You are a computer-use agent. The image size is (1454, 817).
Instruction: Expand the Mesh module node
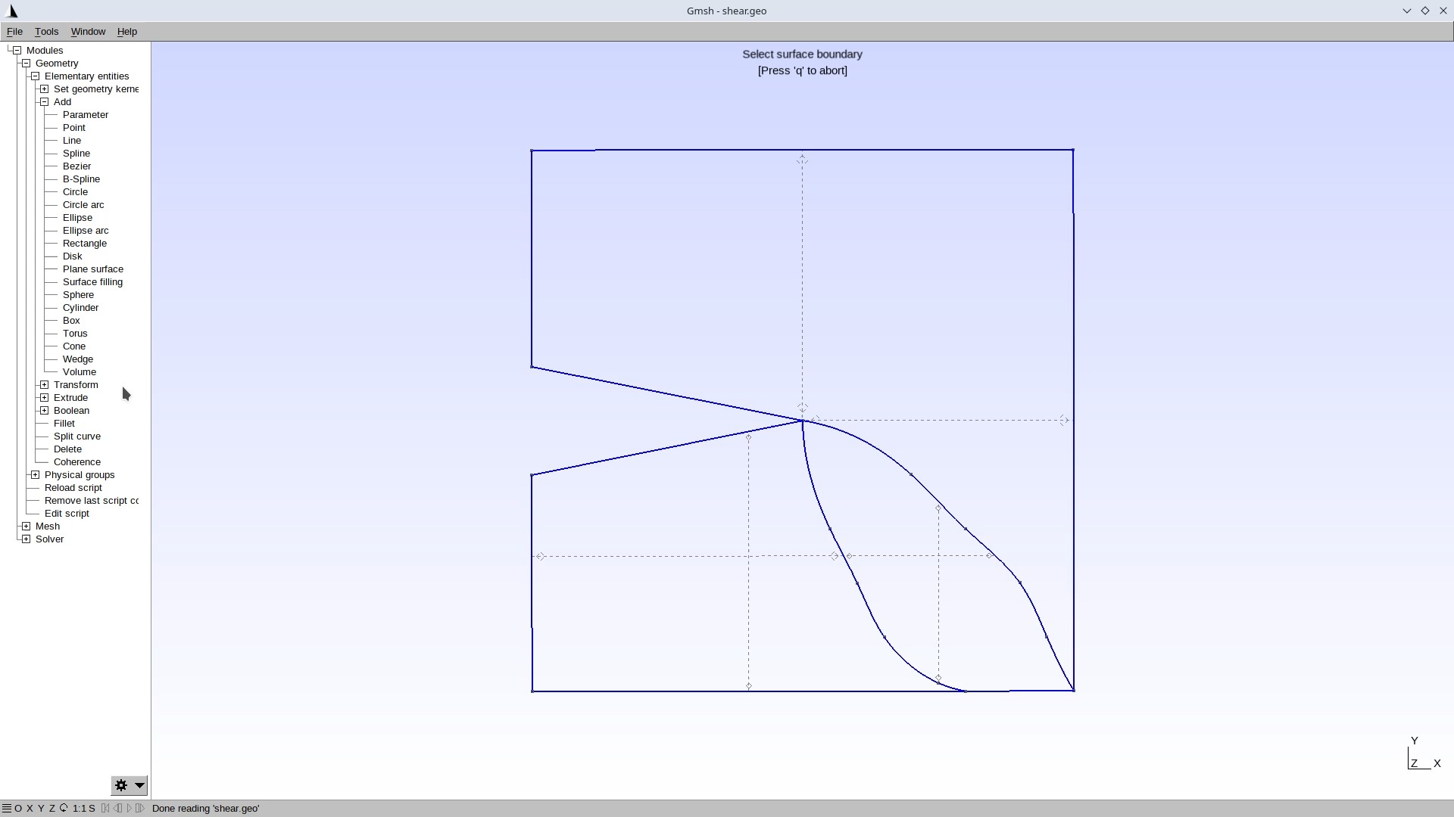26,526
